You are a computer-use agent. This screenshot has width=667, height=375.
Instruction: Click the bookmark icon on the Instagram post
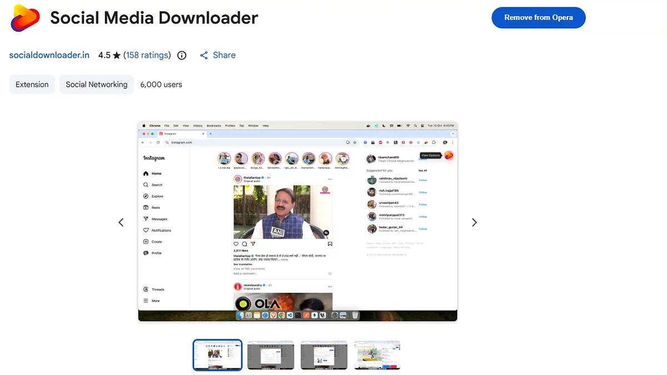(330, 243)
